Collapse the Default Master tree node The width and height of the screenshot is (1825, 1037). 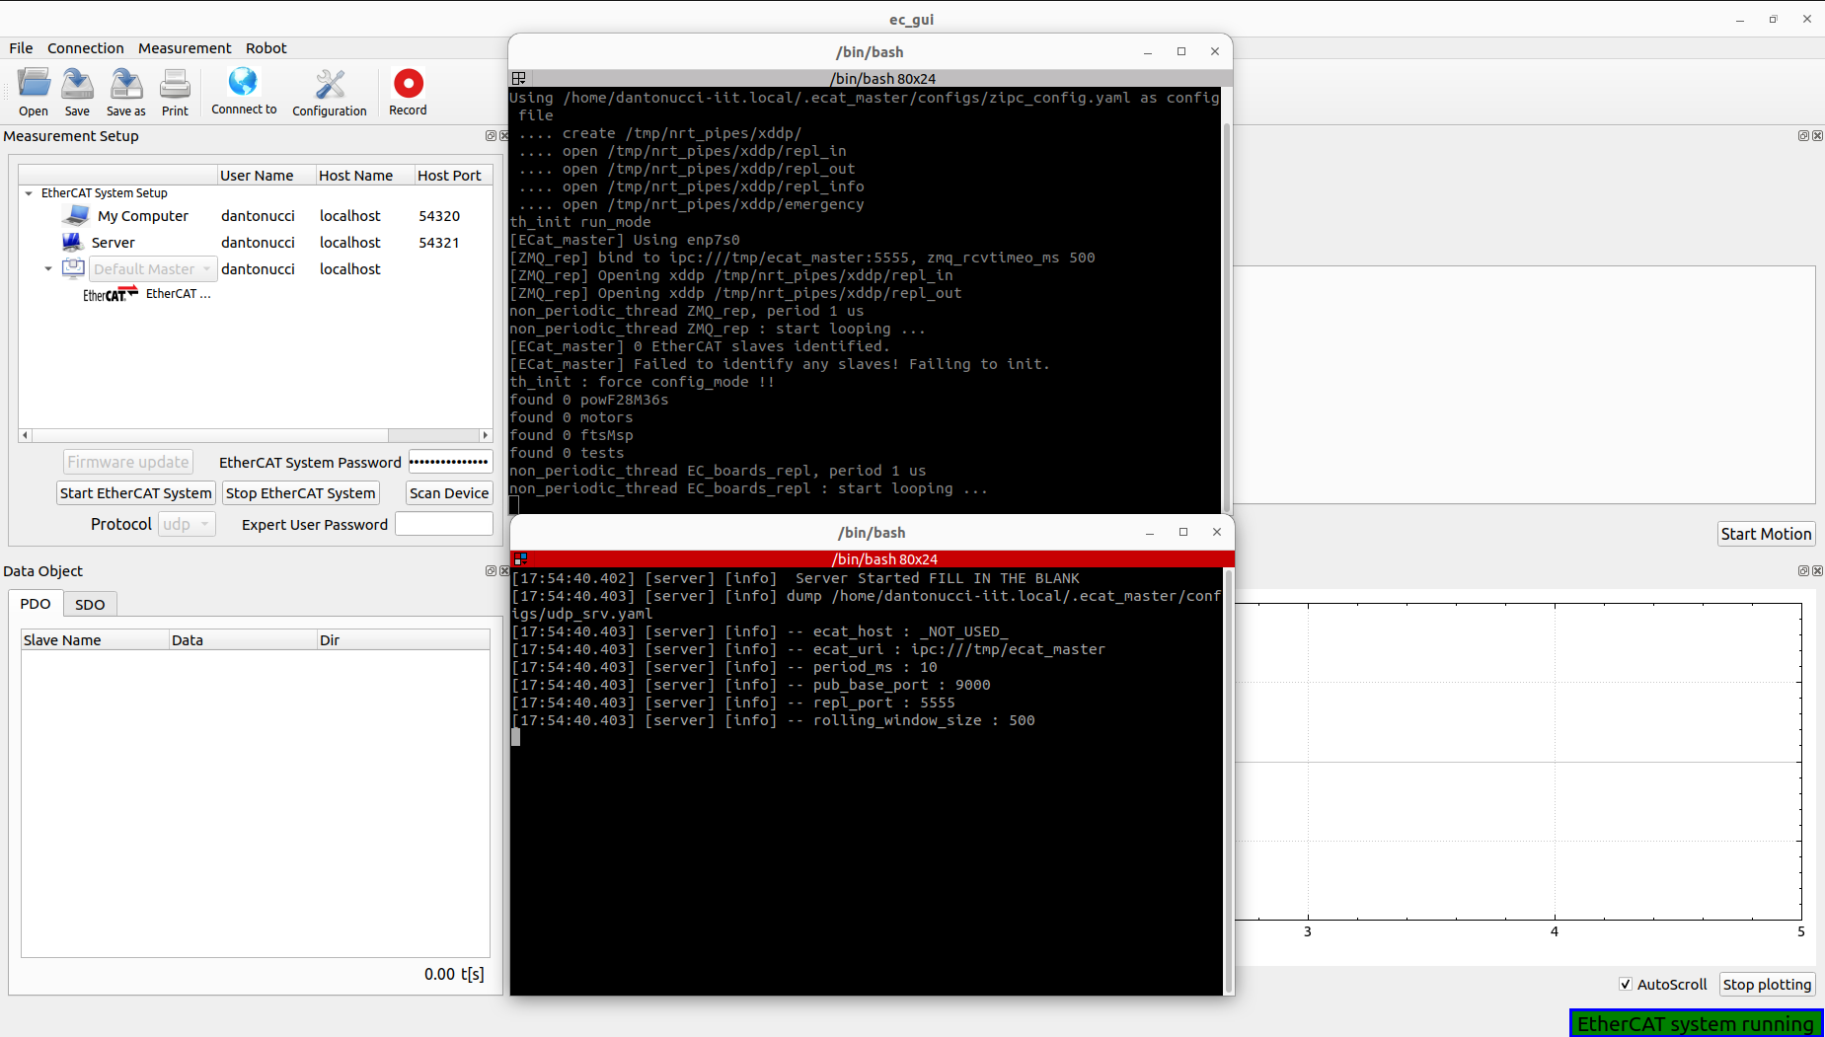pos(48,268)
